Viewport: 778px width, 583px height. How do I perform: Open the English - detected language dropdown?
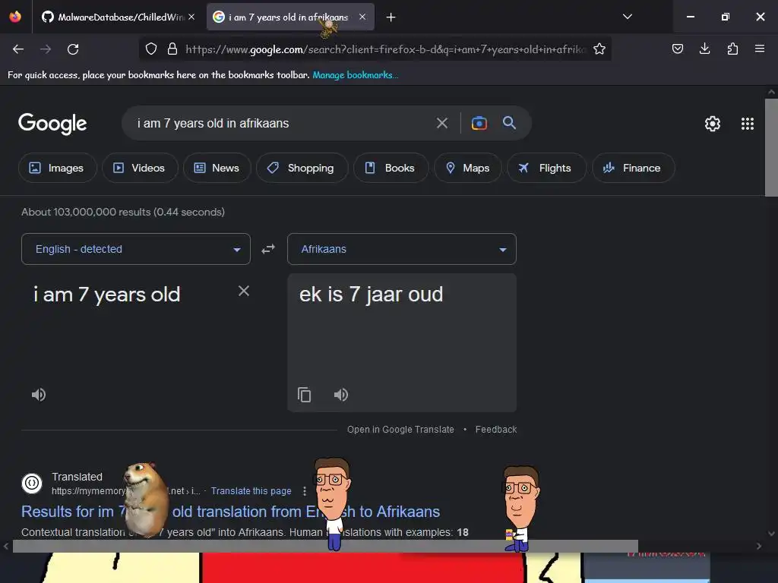click(x=136, y=249)
